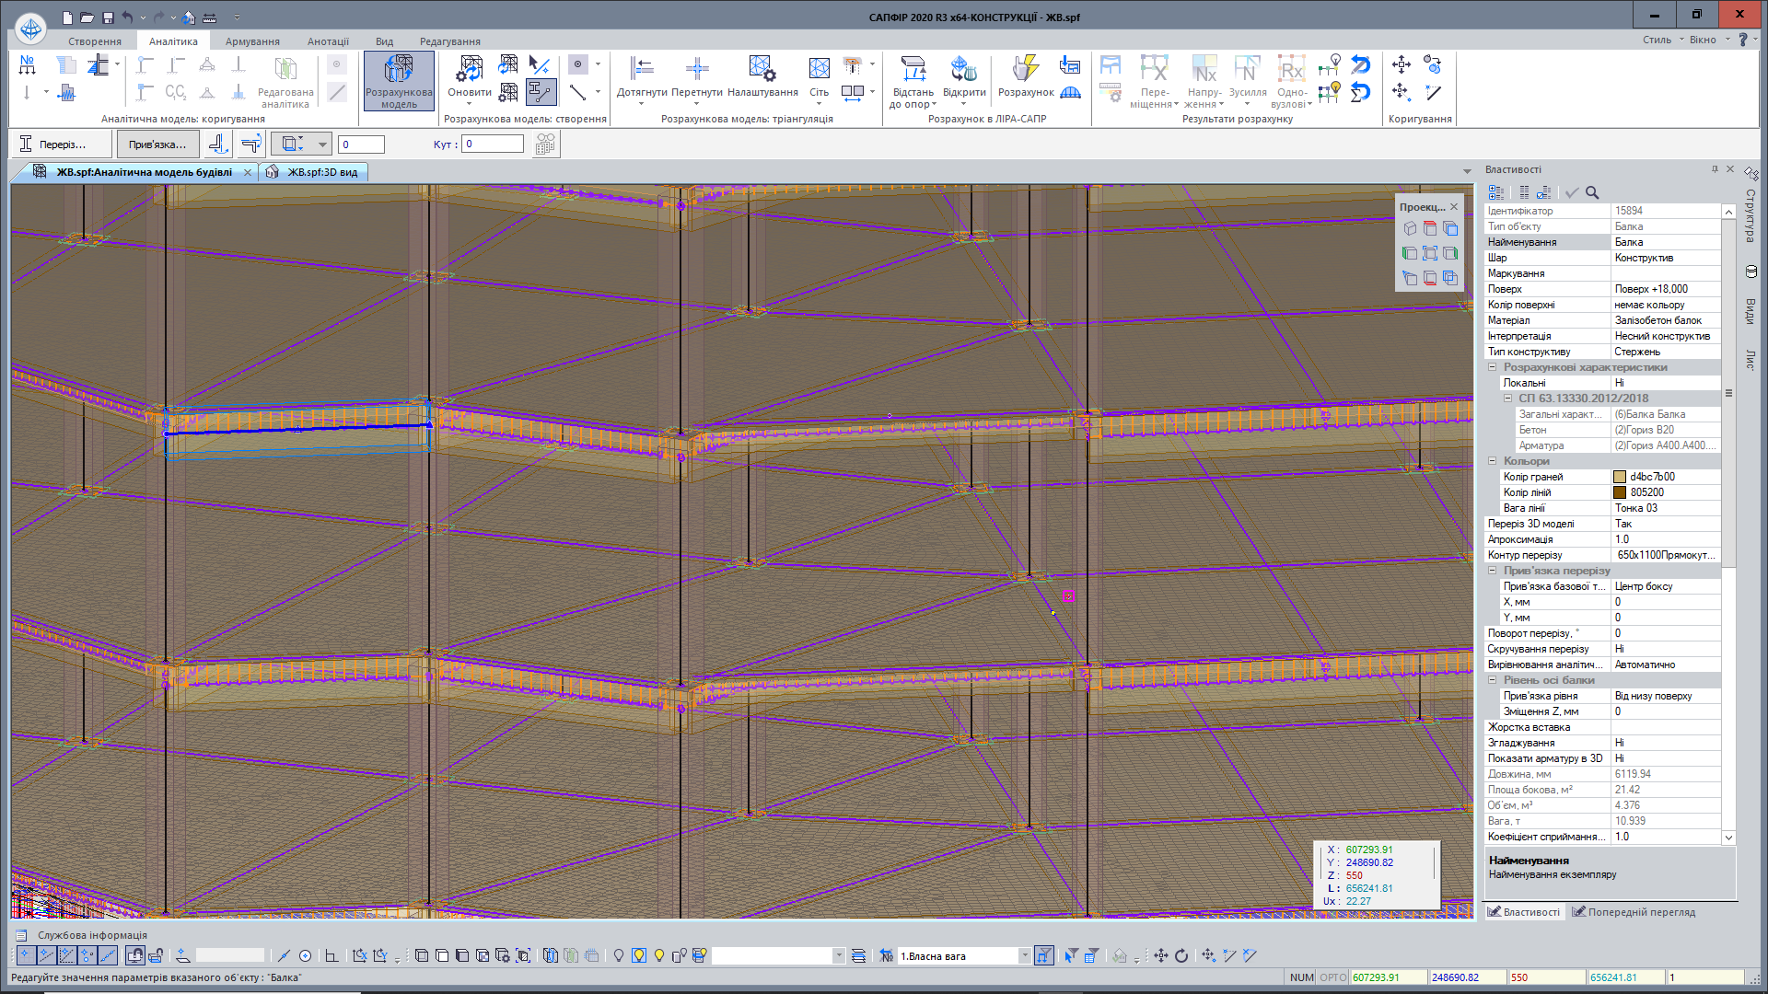The image size is (1768, 994).
Task: Click the Переріз... button
Action: (61, 144)
